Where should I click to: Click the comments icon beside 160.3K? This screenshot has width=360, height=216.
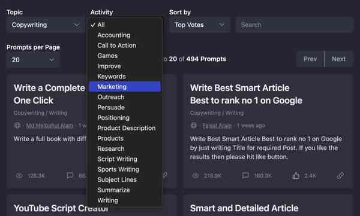pos(245,176)
